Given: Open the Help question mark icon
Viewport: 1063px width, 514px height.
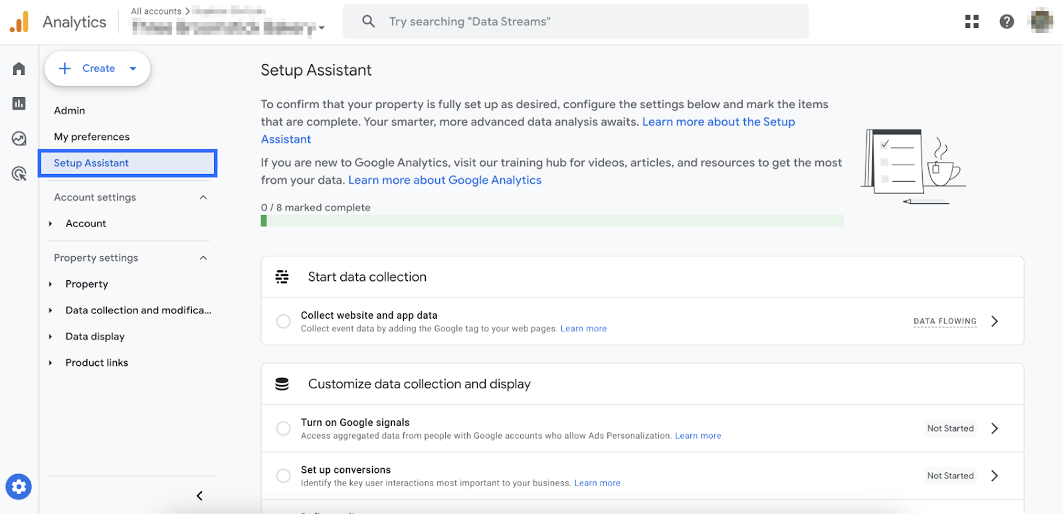Looking at the screenshot, I should pyautogui.click(x=1007, y=22).
